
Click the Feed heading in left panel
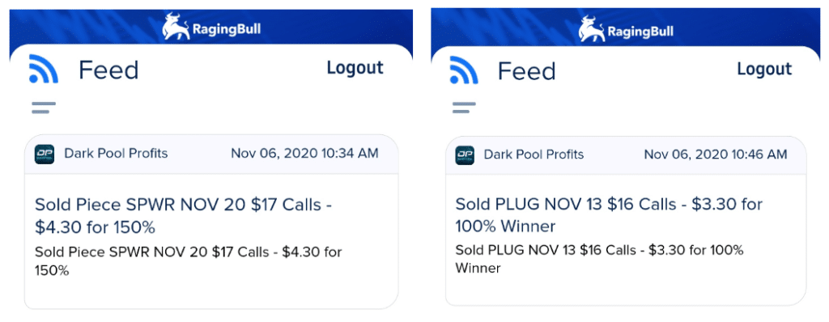108,70
